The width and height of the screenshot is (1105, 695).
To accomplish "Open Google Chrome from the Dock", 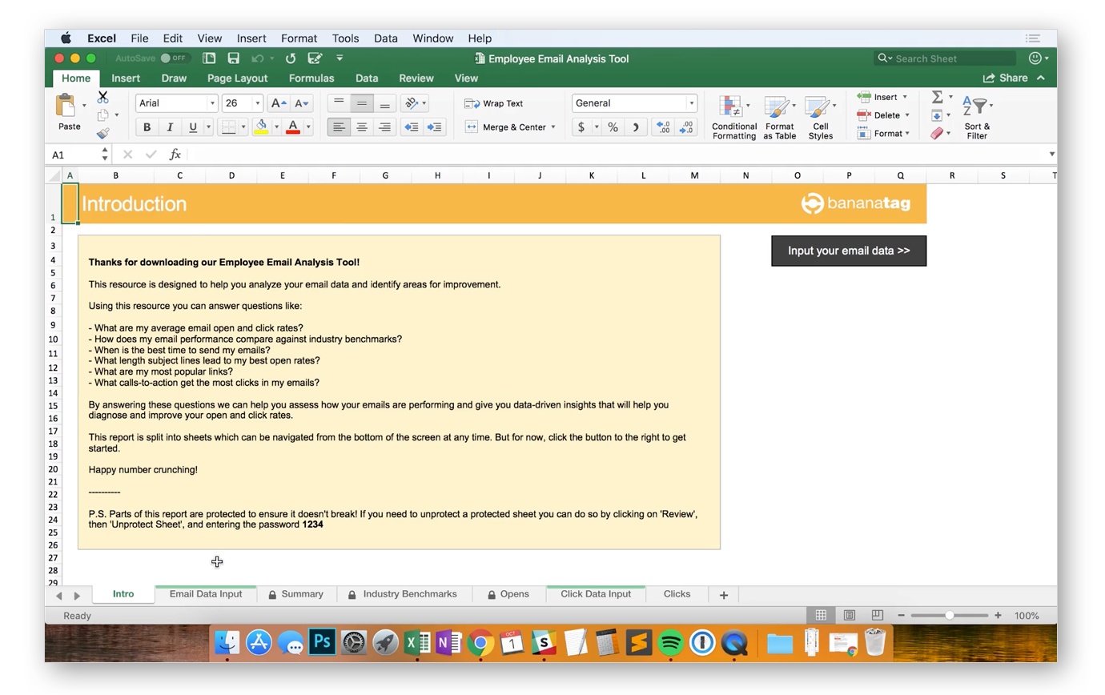I will pos(480,642).
